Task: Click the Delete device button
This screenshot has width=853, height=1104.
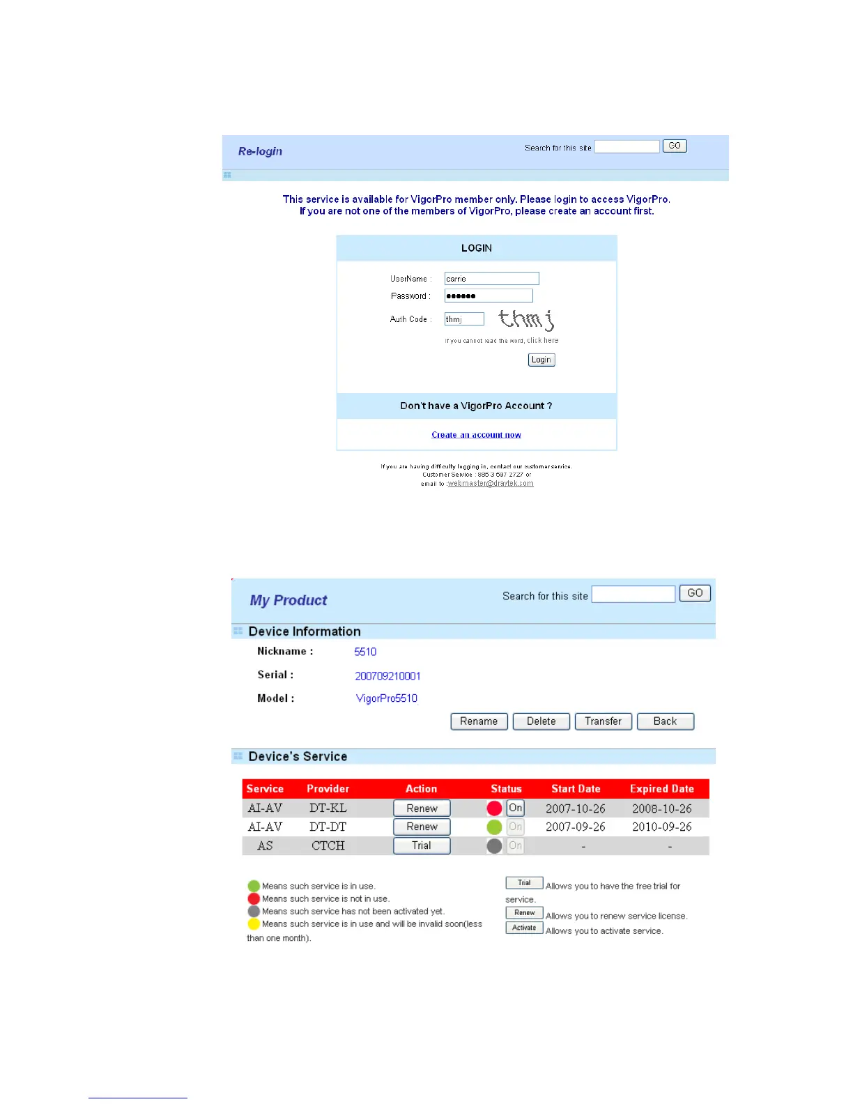Action: click(541, 721)
